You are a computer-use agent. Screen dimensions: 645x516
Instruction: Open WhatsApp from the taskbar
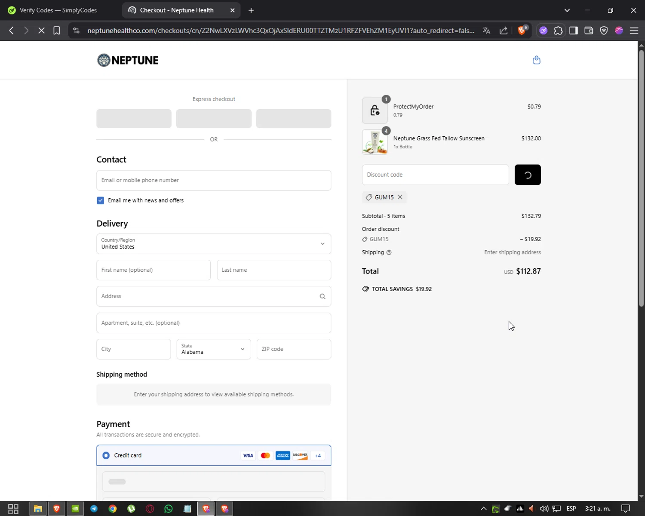click(x=169, y=509)
